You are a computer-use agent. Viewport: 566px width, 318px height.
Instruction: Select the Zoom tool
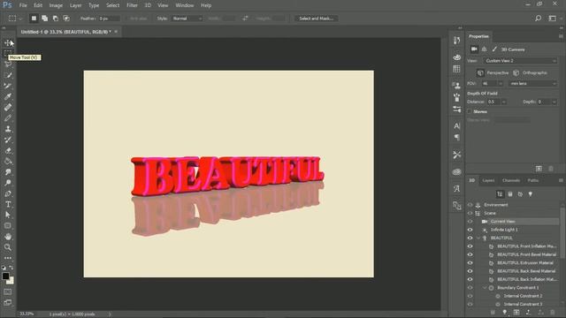[8, 247]
